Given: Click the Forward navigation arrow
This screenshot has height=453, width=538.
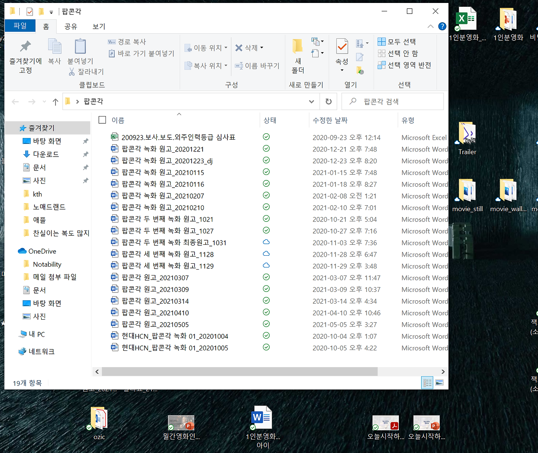Looking at the screenshot, I should pyautogui.click(x=32, y=102).
